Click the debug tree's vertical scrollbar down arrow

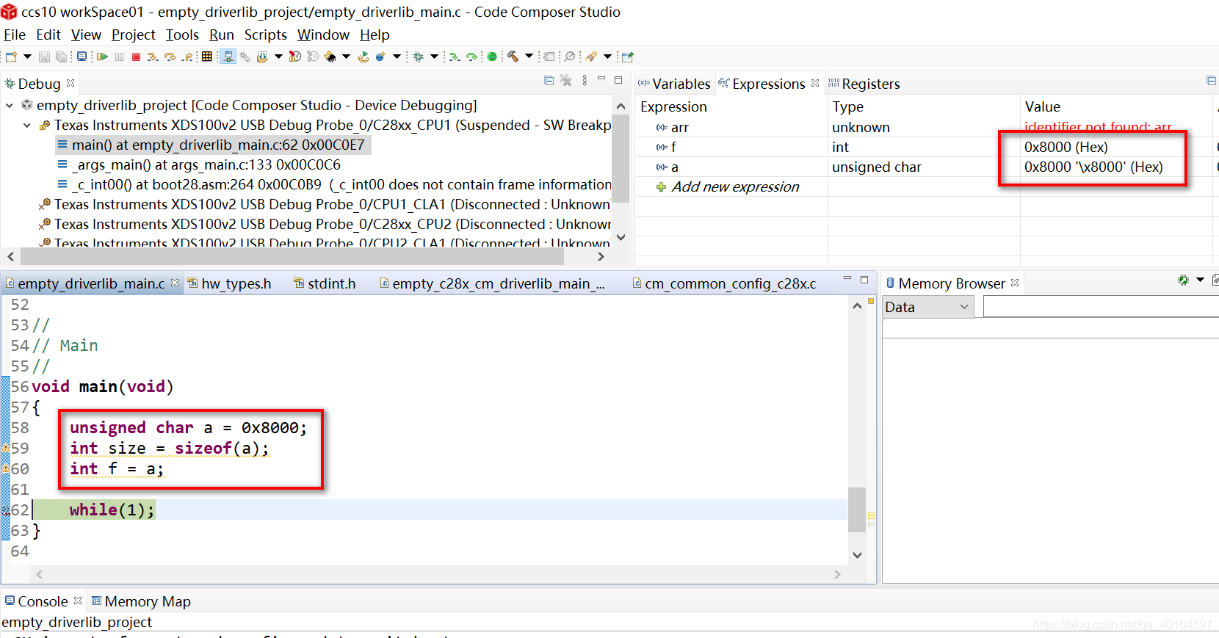[x=621, y=237]
